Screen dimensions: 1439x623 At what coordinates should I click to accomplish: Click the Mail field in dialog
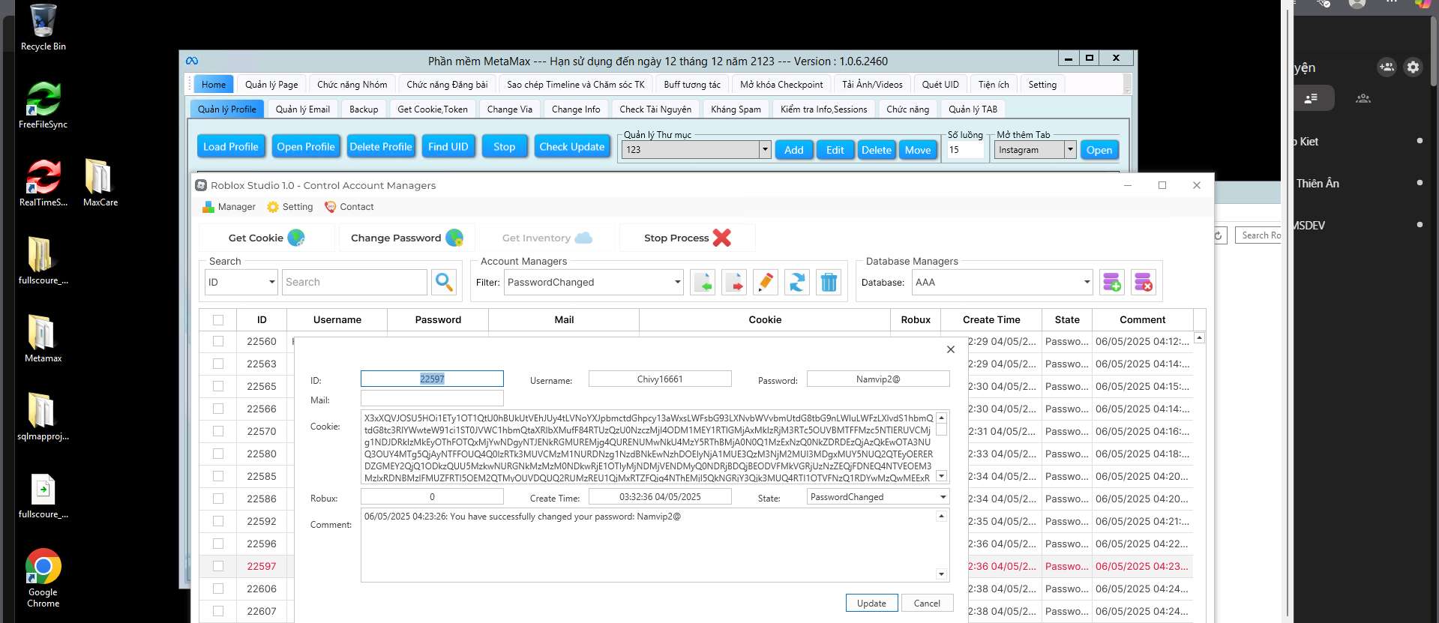point(432,399)
